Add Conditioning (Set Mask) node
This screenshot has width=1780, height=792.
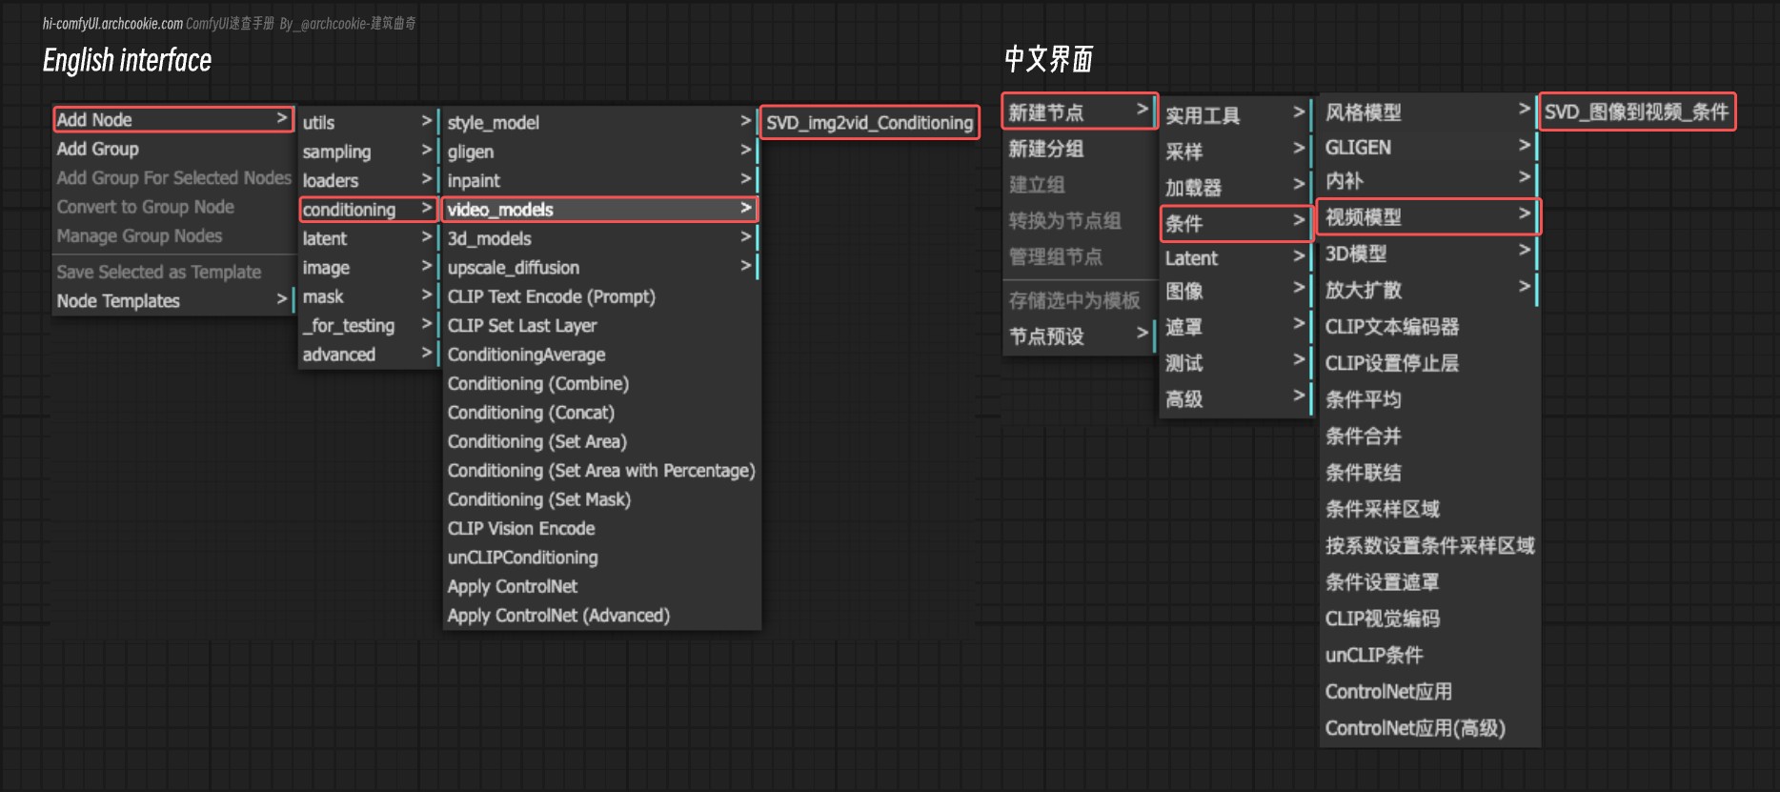click(x=601, y=499)
